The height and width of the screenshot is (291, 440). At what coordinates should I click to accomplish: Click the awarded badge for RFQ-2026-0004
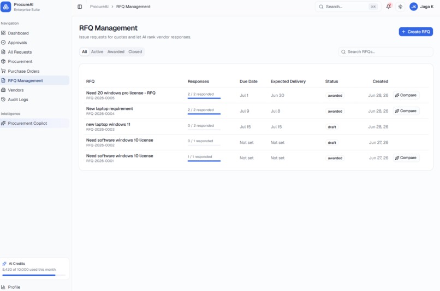click(335, 112)
